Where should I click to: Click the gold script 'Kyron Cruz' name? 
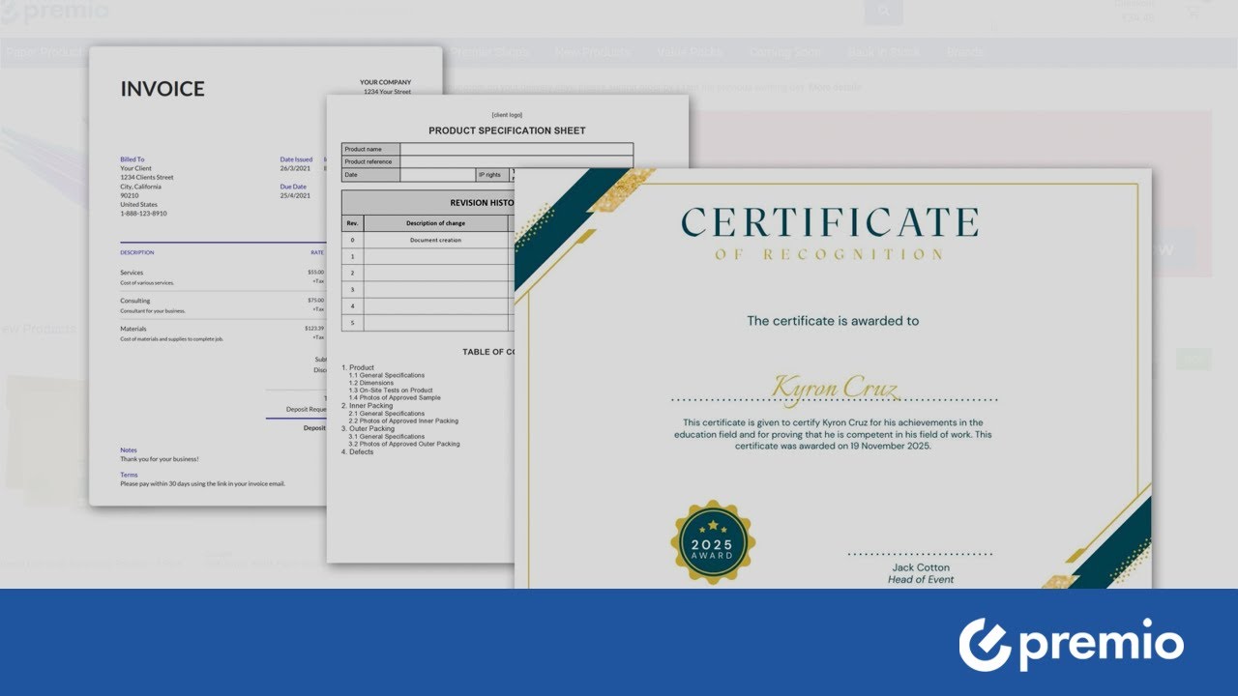click(835, 387)
